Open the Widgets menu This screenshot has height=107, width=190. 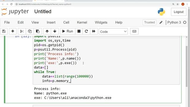(x=101, y=23)
